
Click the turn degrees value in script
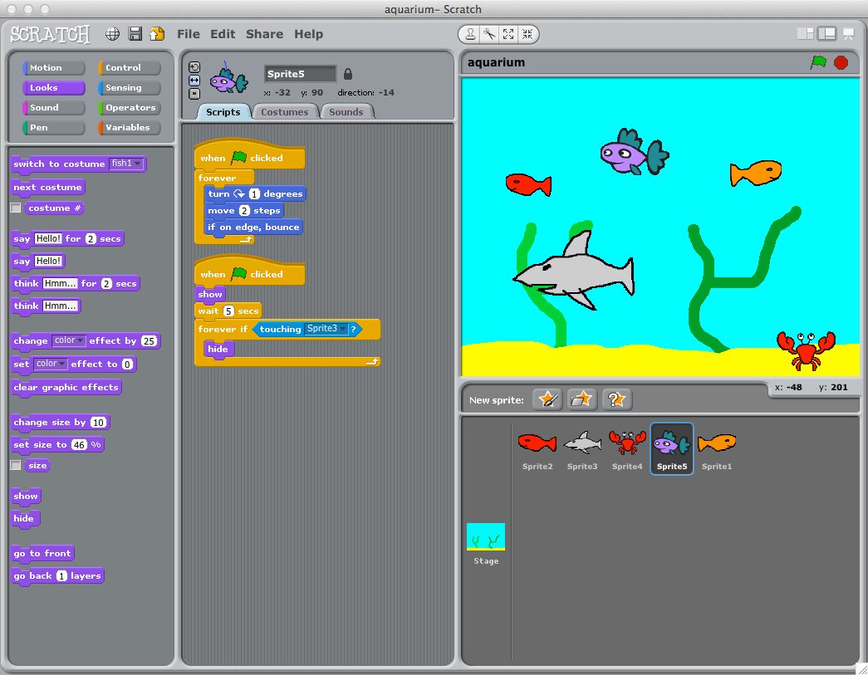[x=254, y=193]
